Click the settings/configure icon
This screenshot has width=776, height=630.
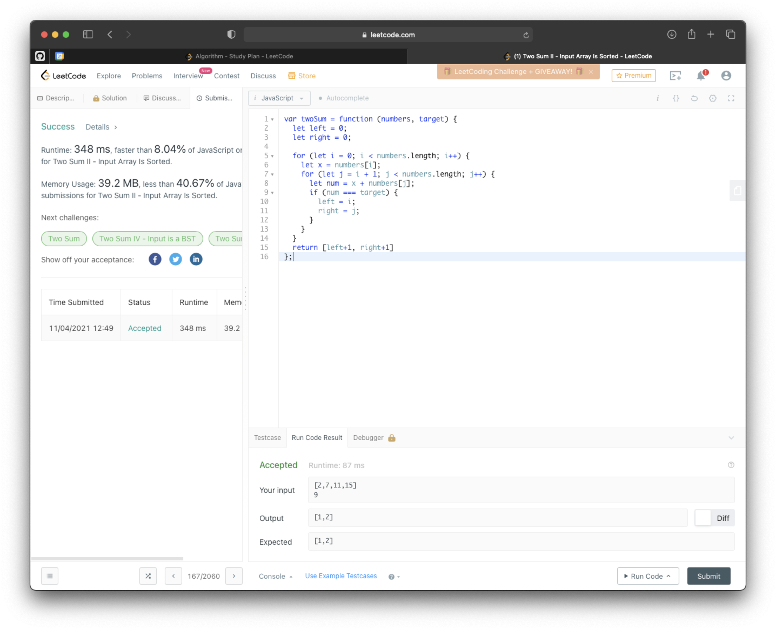pos(714,98)
